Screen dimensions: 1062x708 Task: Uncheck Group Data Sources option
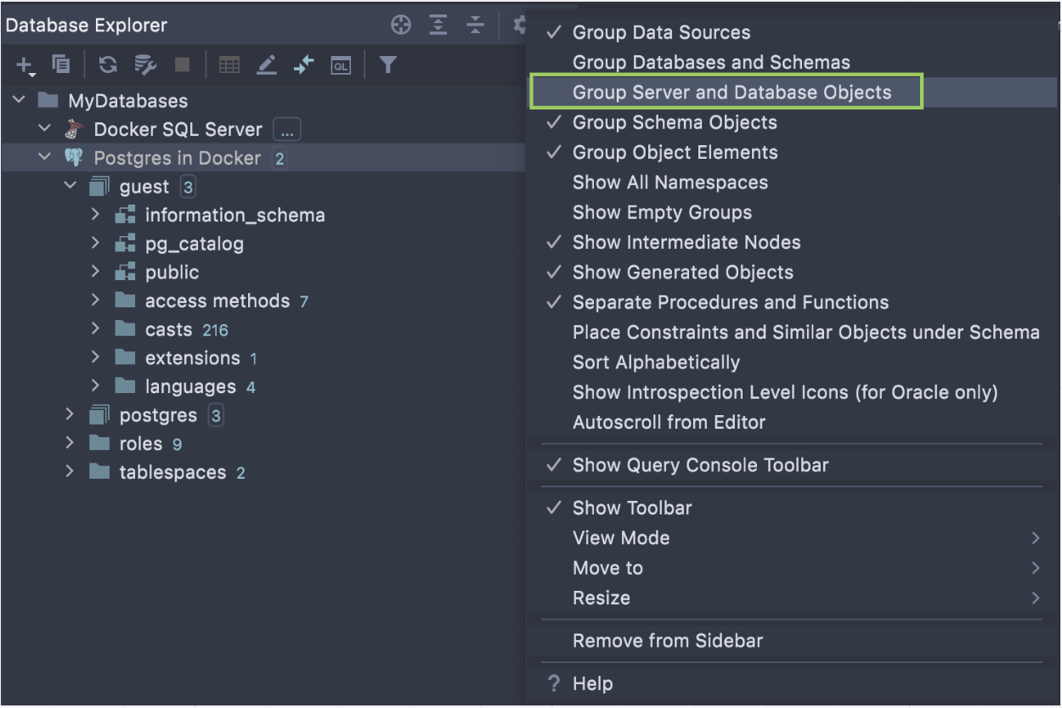(x=661, y=32)
